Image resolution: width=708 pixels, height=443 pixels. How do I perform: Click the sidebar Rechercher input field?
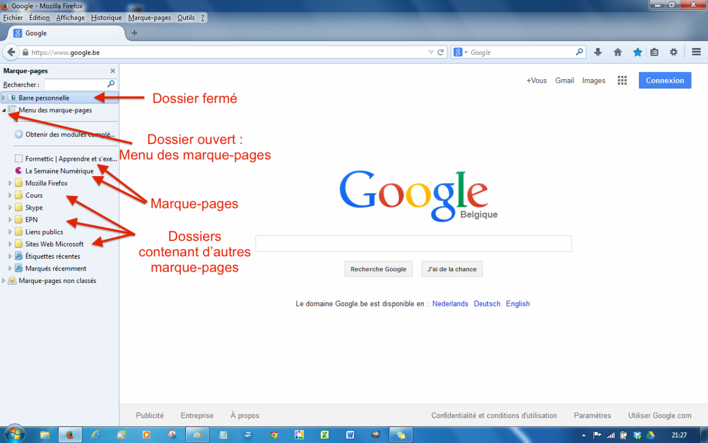point(80,84)
